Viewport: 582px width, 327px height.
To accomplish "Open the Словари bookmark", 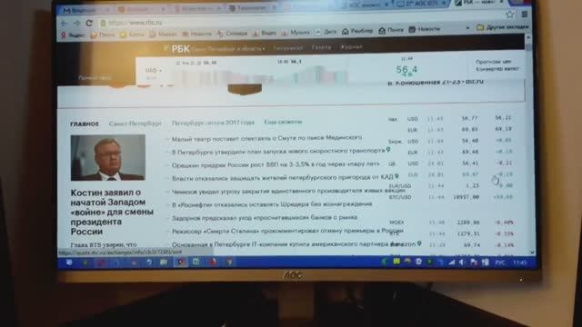I will 233,34.
